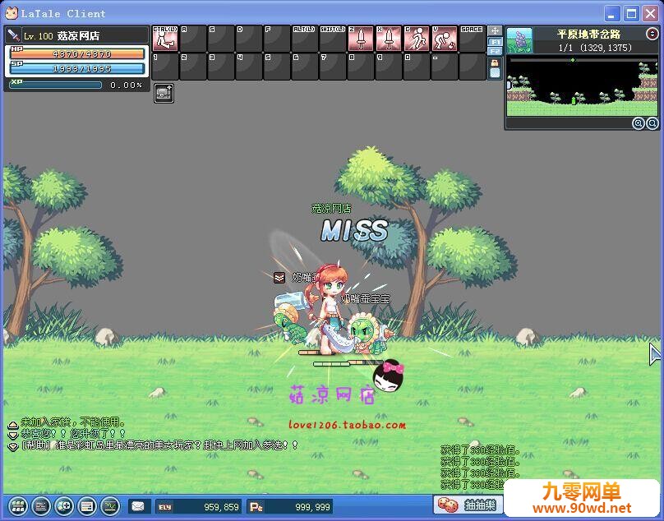
Task: Click the map name 平原地带岔路
Action: [588, 35]
